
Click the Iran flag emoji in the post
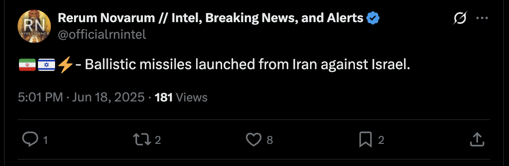coord(27,65)
